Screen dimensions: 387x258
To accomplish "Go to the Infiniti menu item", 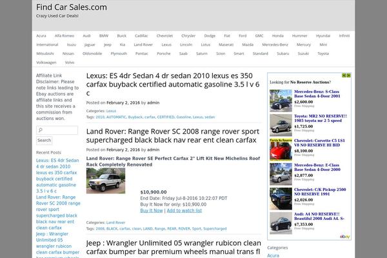I will coord(344,36).
